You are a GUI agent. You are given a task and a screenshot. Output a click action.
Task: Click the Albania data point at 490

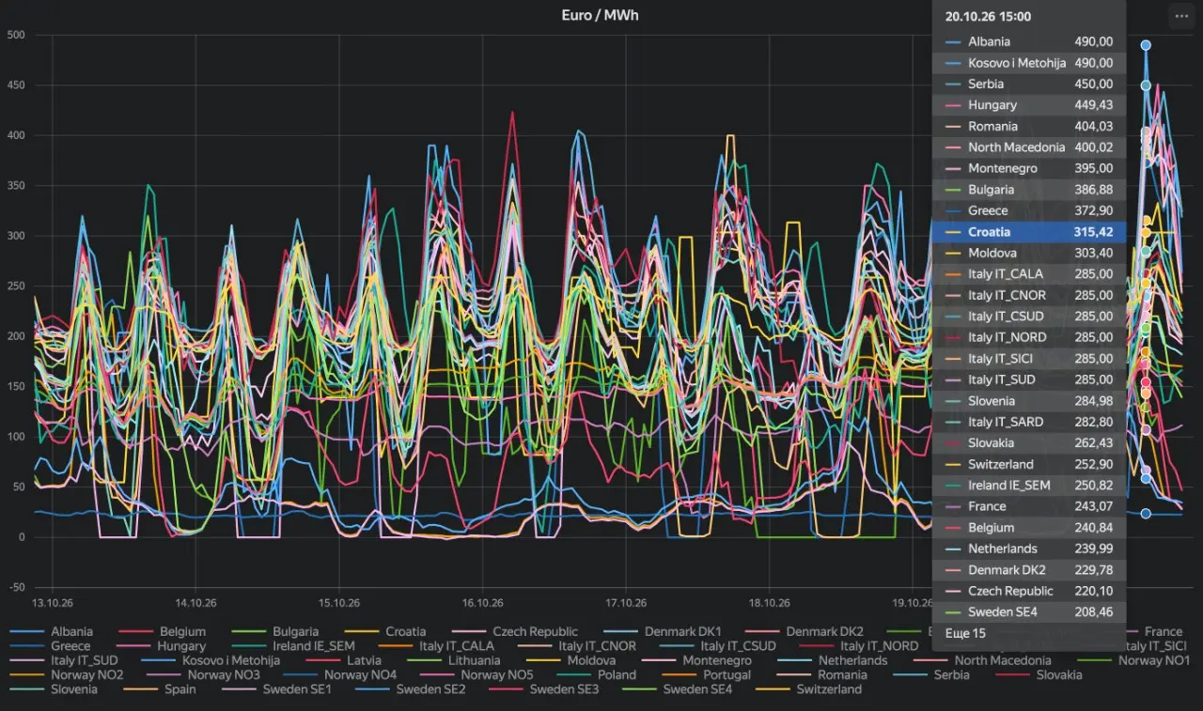pos(1146,45)
